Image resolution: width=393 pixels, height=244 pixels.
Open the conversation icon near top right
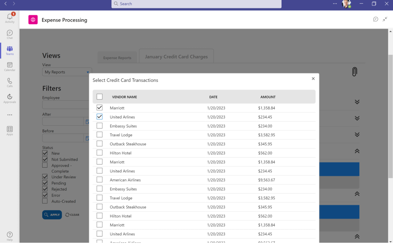(376, 19)
